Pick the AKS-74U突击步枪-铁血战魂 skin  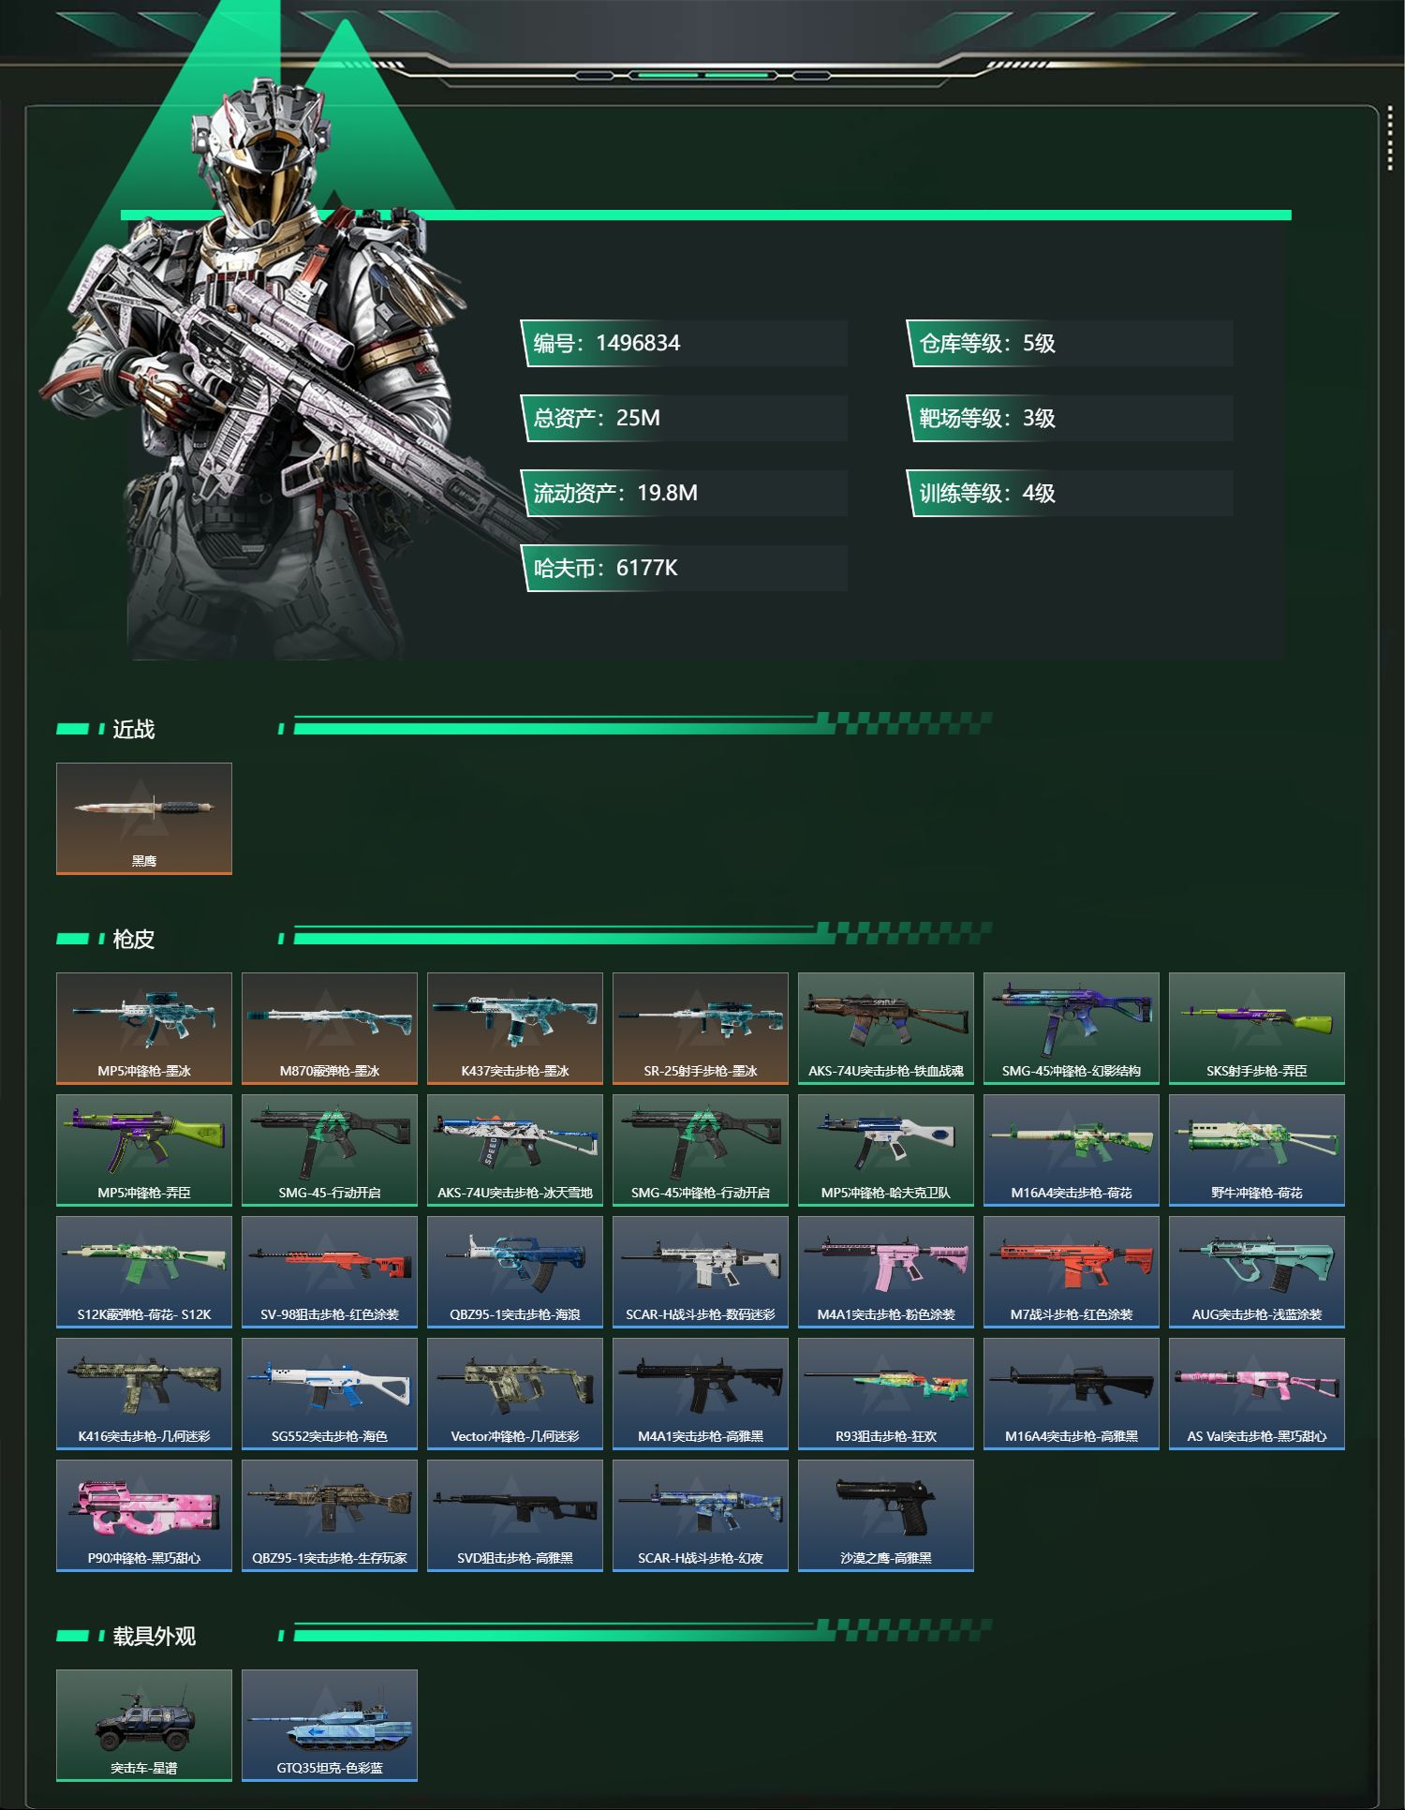[886, 1029]
